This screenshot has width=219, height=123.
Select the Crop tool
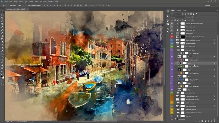click(x=2, y=24)
